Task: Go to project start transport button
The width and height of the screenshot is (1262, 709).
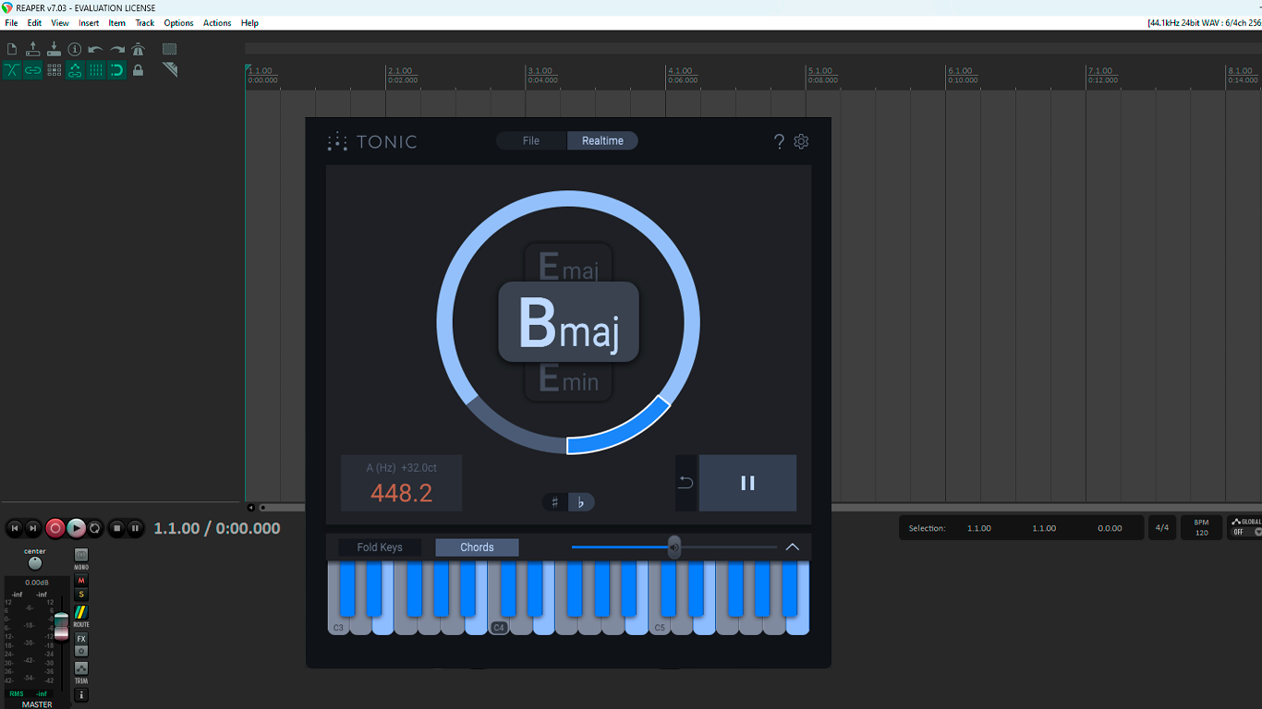Action: [14, 528]
